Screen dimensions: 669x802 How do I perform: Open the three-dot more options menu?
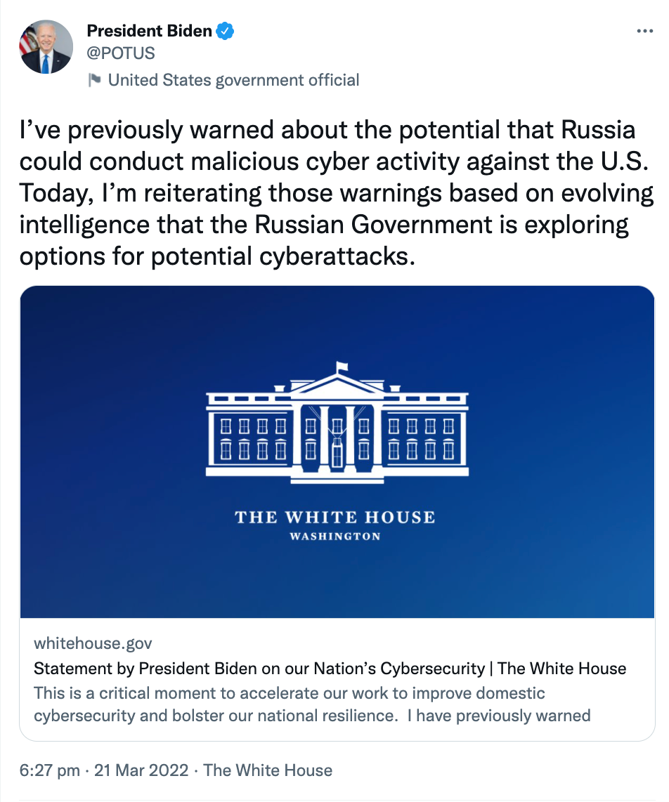[644, 32]
